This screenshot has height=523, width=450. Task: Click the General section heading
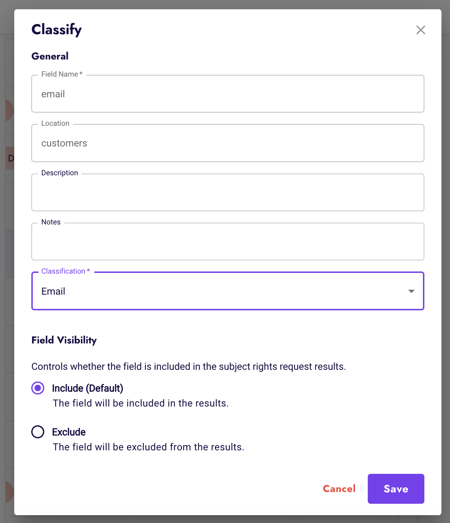[50, 56]
